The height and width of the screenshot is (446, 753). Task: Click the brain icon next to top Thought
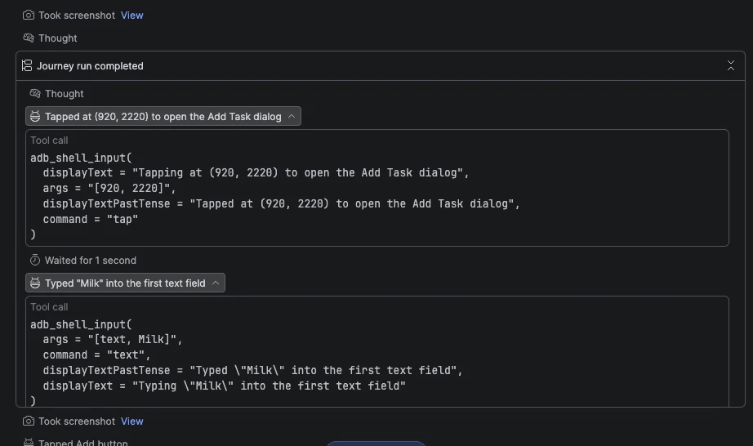29,38
